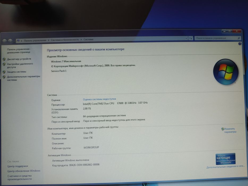Viewport: 248px width, 186px height.
Task: Click the shield icon beside Настройка удаленного доступа
Action: coord(4,64)
